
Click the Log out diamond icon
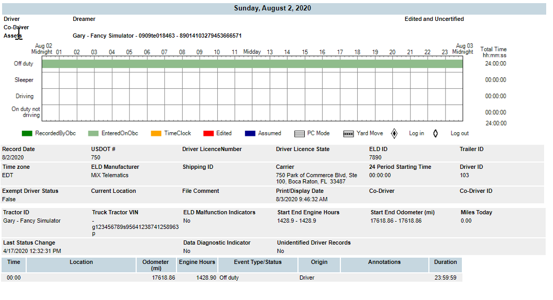click(x=436, y=133)
